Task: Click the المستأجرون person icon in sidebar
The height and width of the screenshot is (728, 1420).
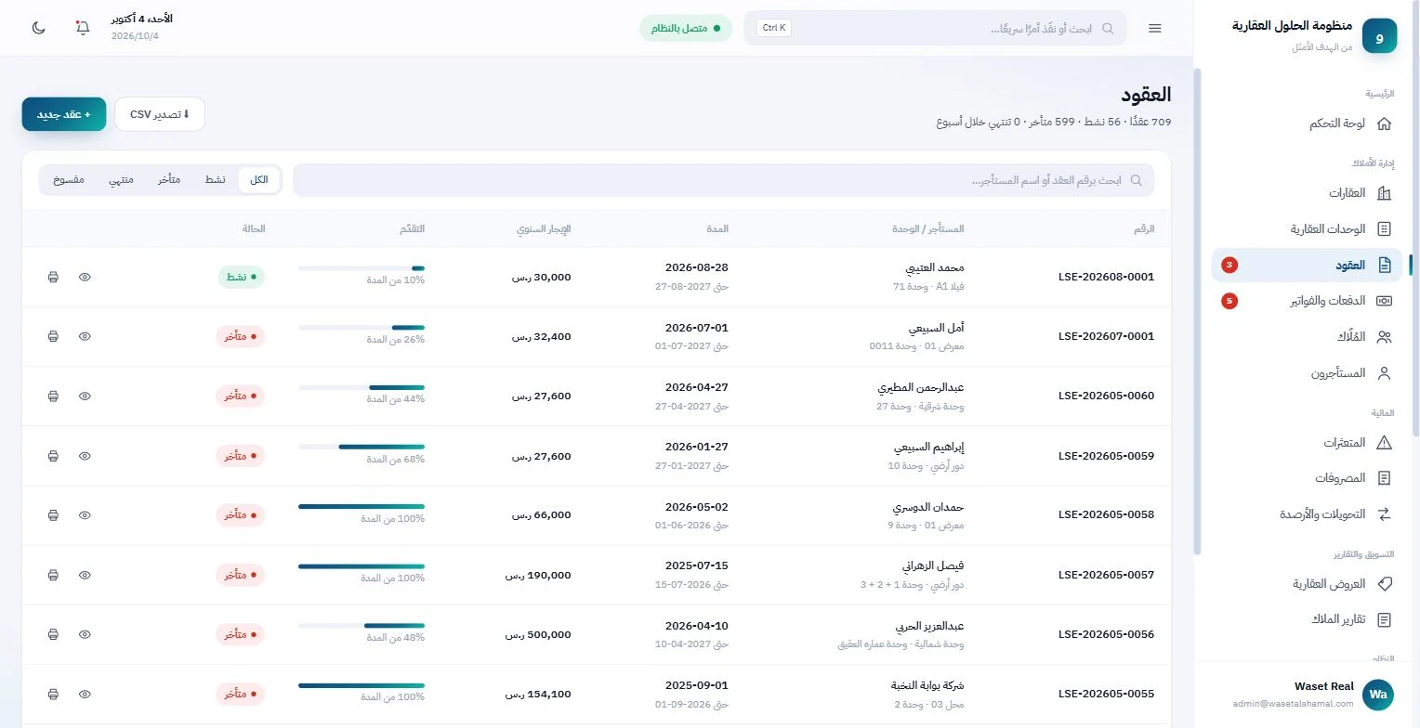Action: 1384,373
